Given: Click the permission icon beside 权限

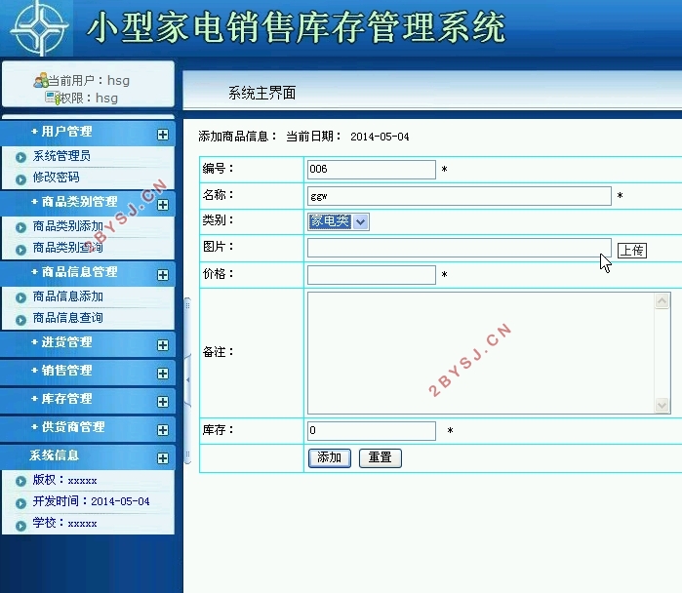Looking at the screenshot, I should [52, 98].
